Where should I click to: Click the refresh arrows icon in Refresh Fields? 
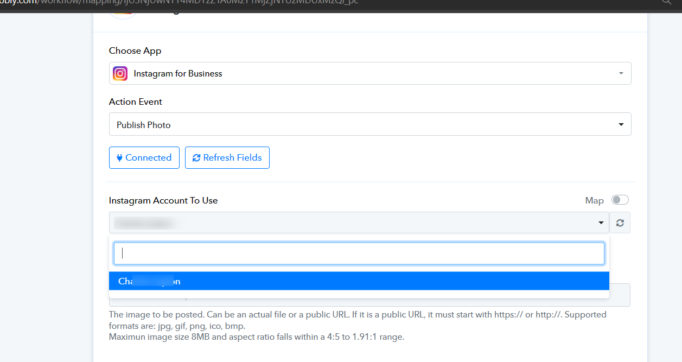point(196,158)
